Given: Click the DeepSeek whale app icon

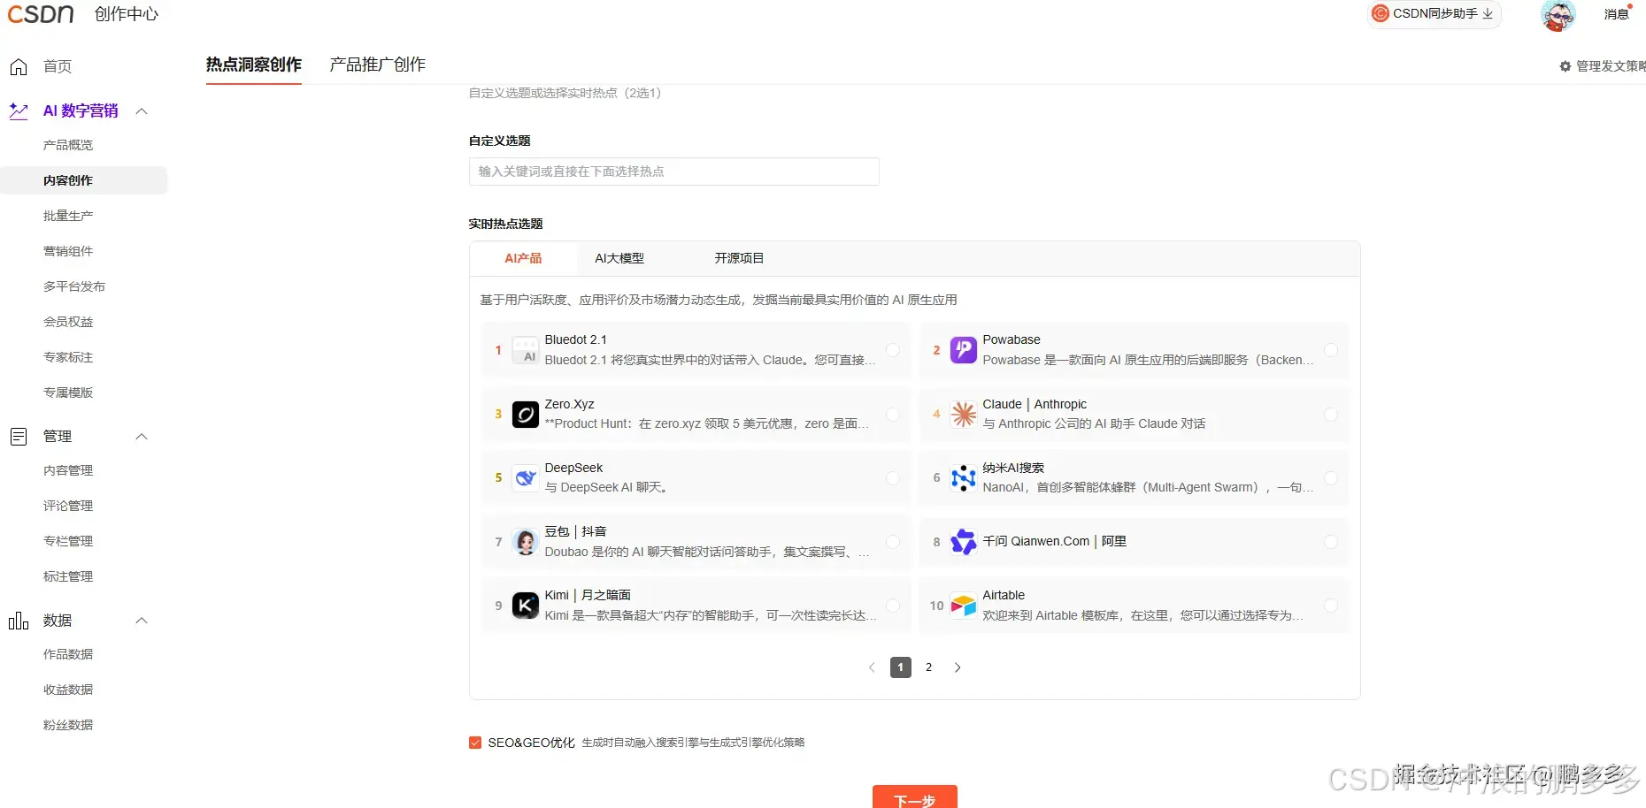Looking at the screenshot, I should pyautogui.click(x=525, y=478).
